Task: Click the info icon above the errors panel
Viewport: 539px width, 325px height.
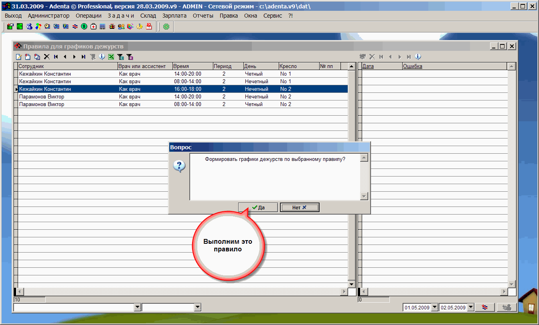Action: click(418, 57)
